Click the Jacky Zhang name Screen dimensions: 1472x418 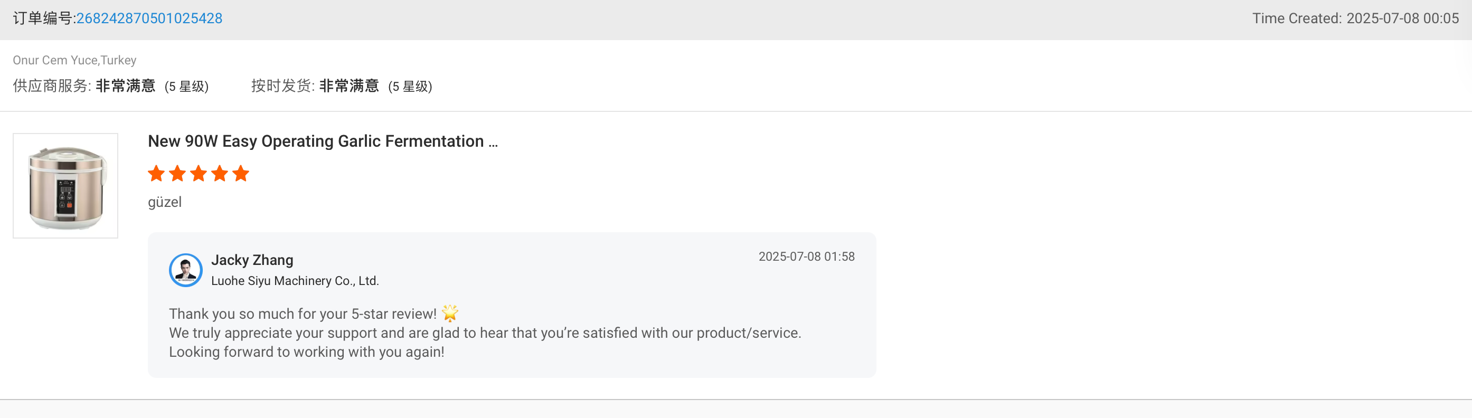252,260
